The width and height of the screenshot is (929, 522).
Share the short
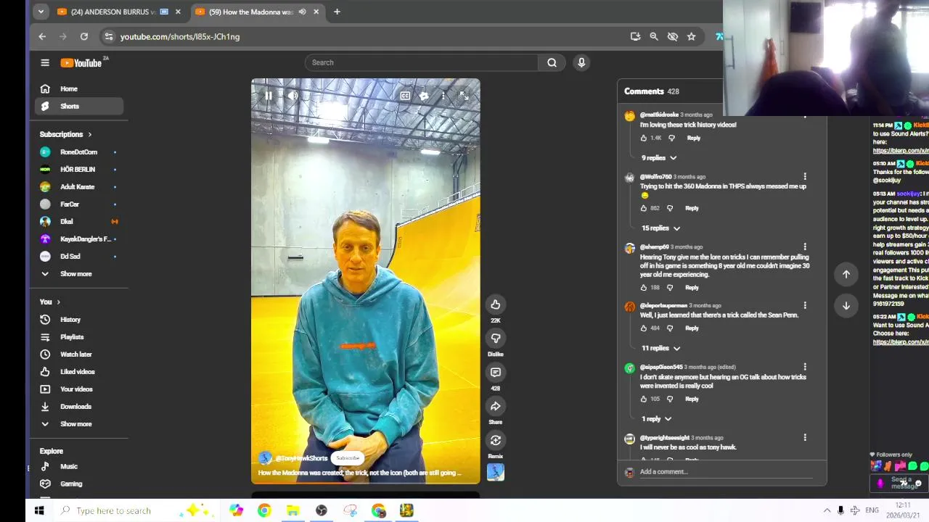(x=496, y=407)
